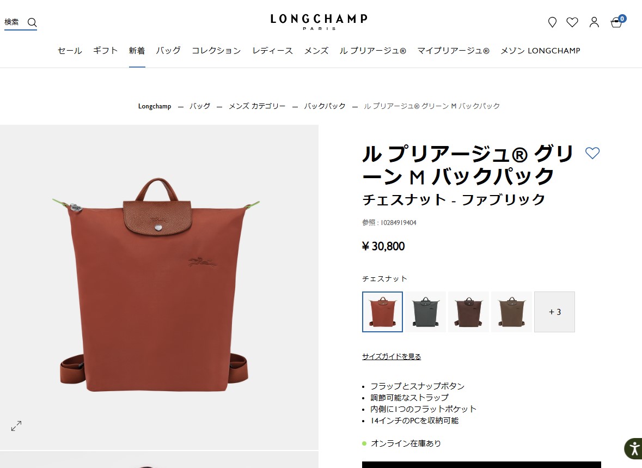Open the account profile icon
This screenshot has height=468, width=642.
594,22
